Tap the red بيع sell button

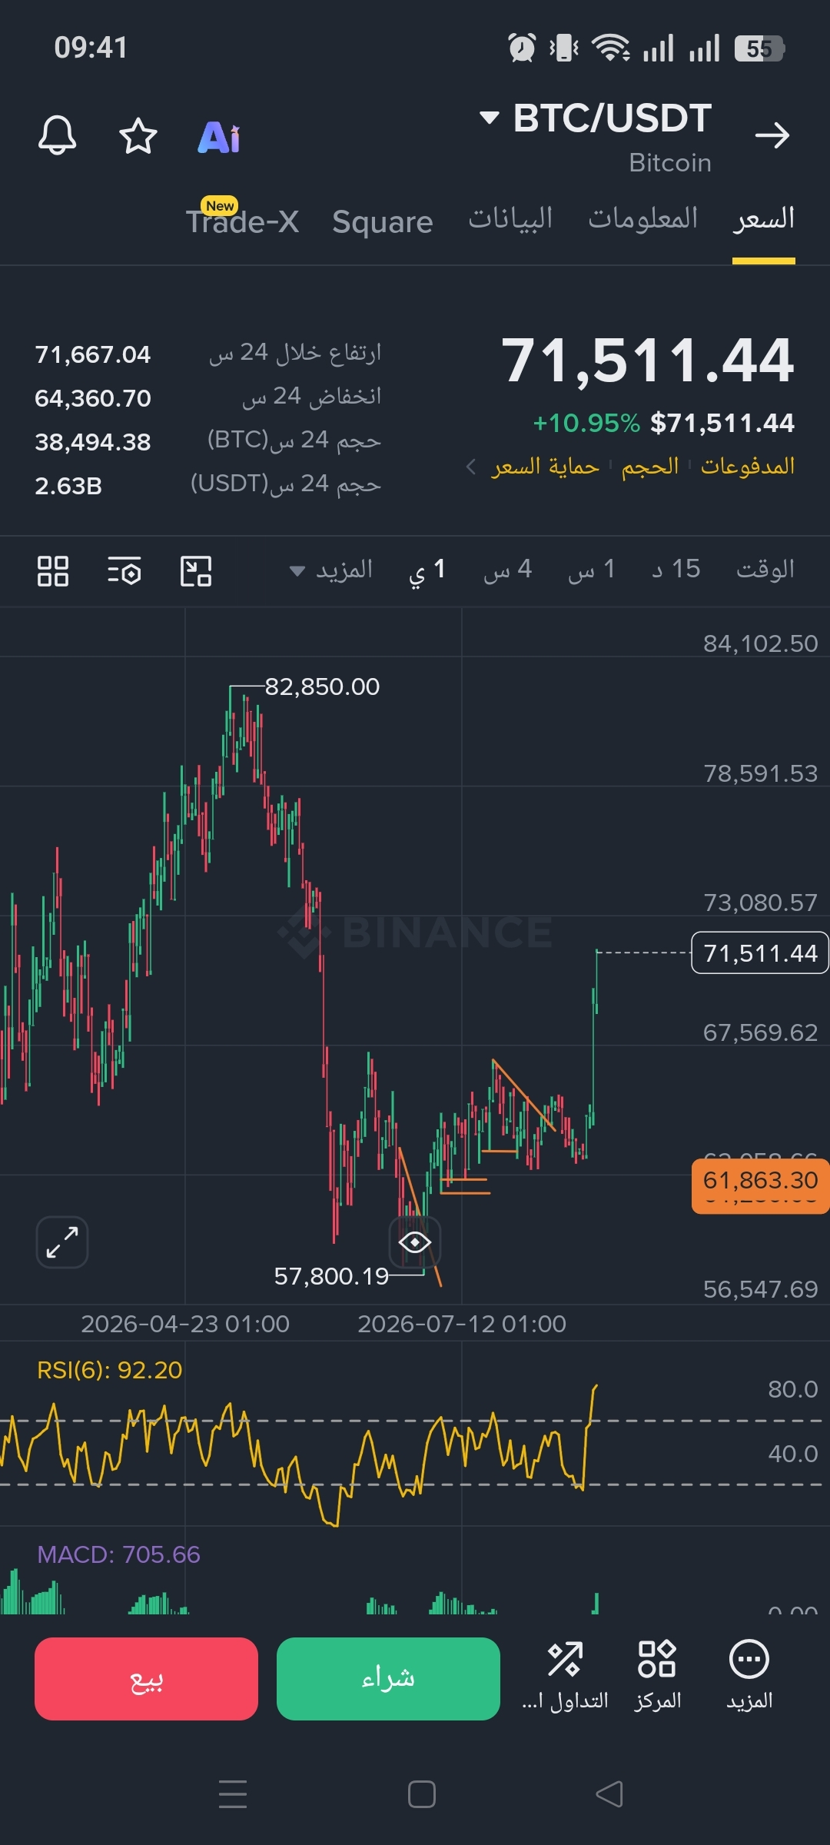tap(146, 1678)
